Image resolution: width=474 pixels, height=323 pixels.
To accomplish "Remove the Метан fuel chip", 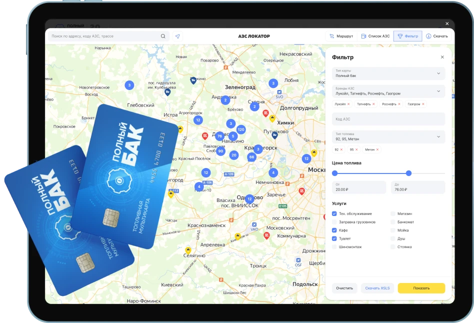I will (x=377, y=149).
